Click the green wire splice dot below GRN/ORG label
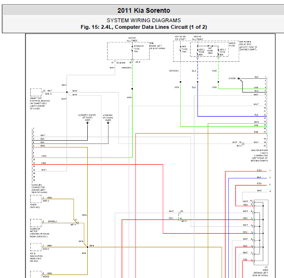The image size is (284, 278). point(132,89)
